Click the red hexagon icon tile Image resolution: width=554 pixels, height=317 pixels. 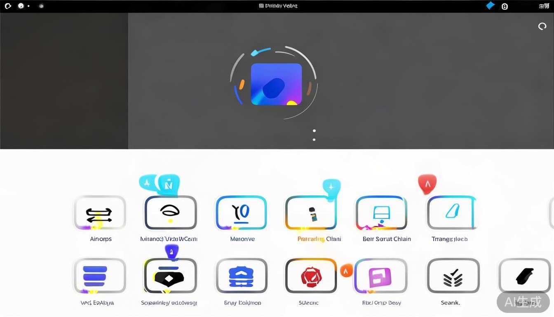[311, 276]
